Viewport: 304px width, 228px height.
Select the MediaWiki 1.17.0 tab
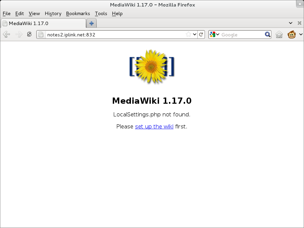click(x=43, y=23)
